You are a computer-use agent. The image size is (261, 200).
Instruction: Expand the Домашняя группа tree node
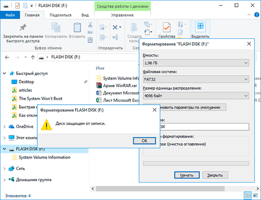coord(5,180)
